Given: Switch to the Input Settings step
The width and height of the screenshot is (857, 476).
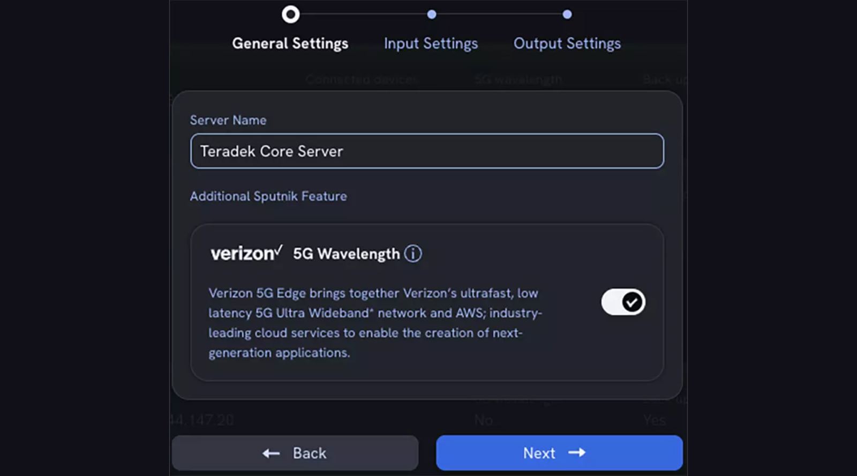Looking at the screenshot, I should pyautogui.click(x=431, y=43).
